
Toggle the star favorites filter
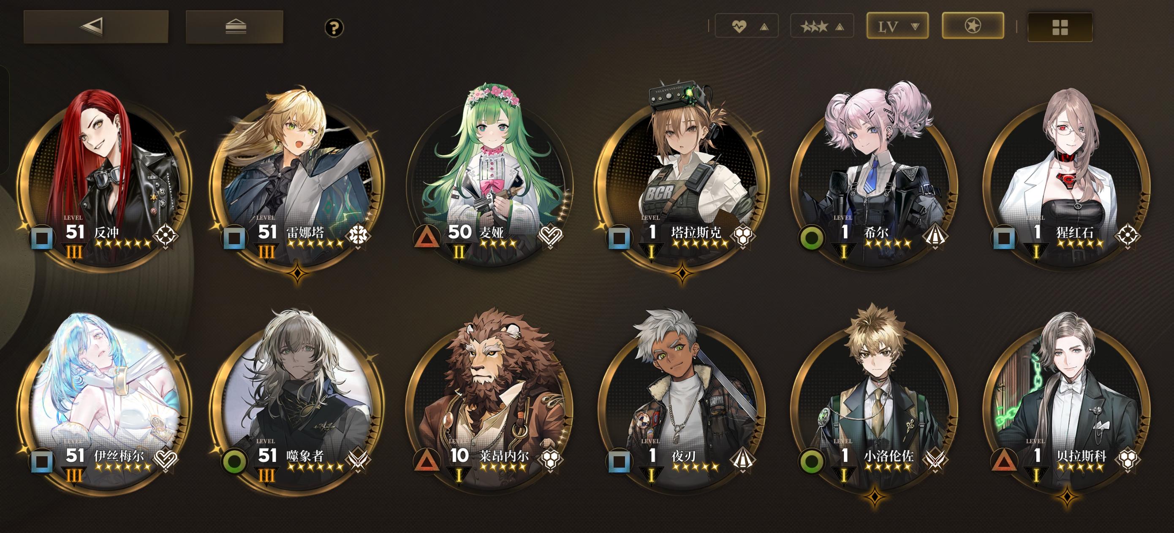[x=973, y=25]
